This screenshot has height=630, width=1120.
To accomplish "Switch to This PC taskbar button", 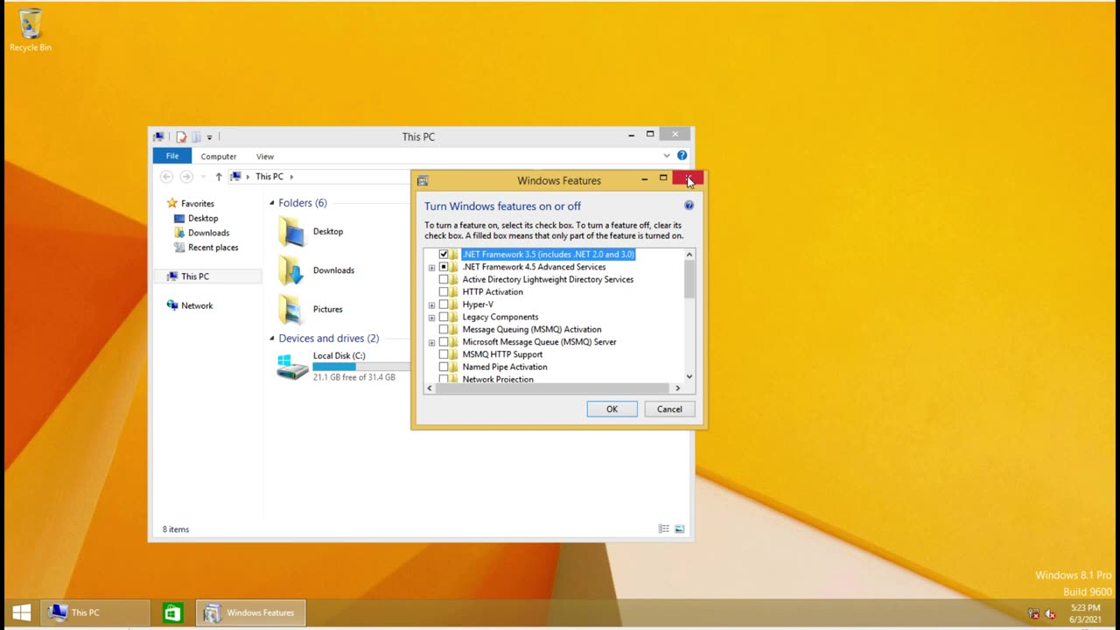I will click(x=97, y=612).
